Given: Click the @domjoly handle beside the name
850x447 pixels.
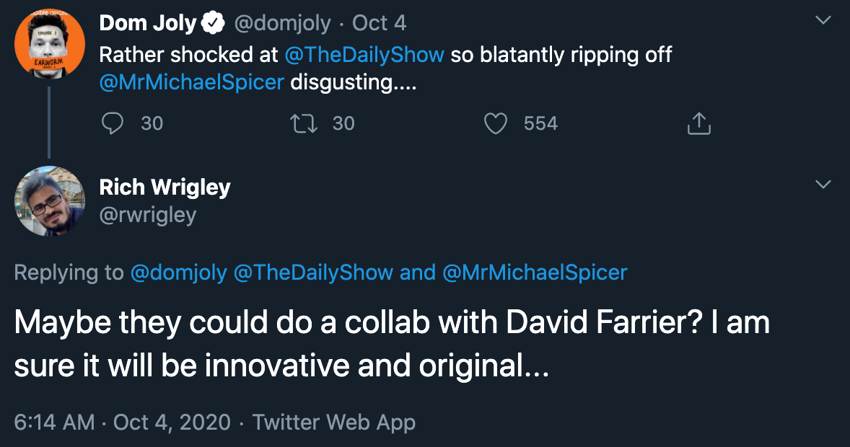Looking at the screenshot, I should [281, 24].
